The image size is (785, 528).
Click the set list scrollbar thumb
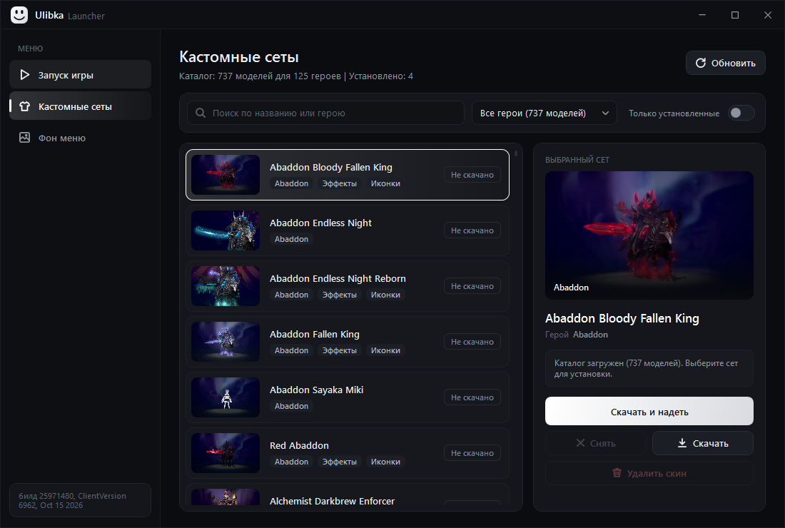(x=516, y=153)
